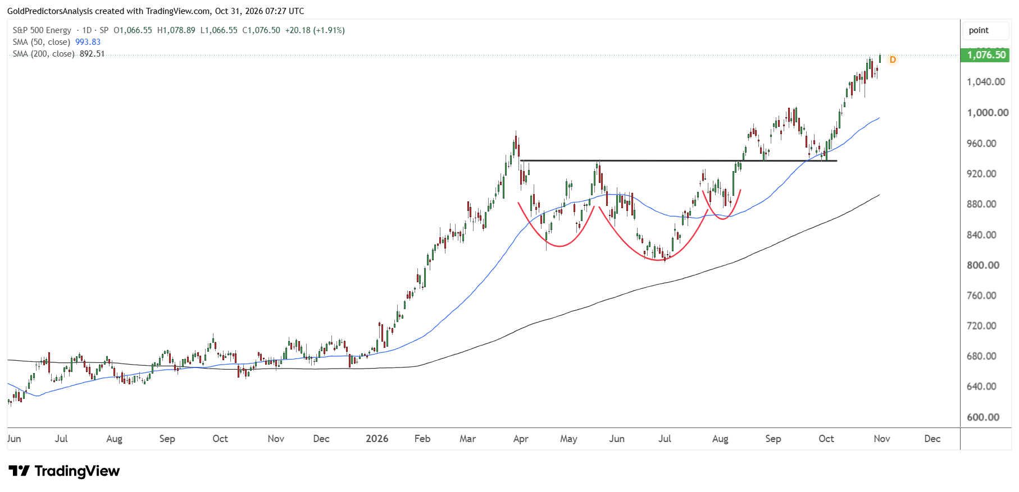Image resolution: width=1019 pixels, height=492 pixels.
Task: Click the 1,000.00 price axis label
Action: [x=988, y=113]
